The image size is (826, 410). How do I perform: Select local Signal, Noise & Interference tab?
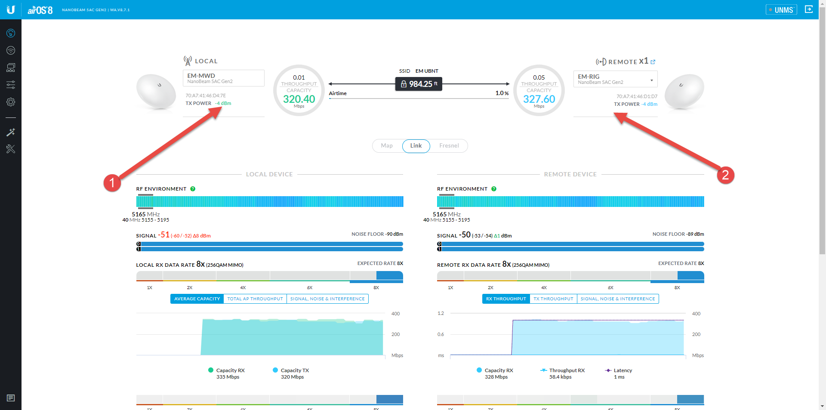pos(327,299)
